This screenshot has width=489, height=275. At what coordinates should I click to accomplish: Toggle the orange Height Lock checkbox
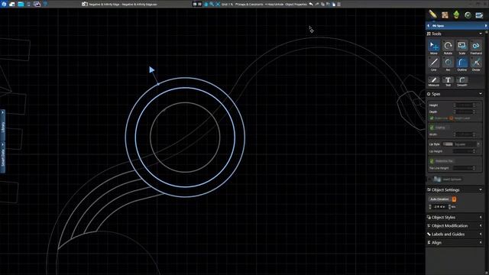(x=452, y=118)
